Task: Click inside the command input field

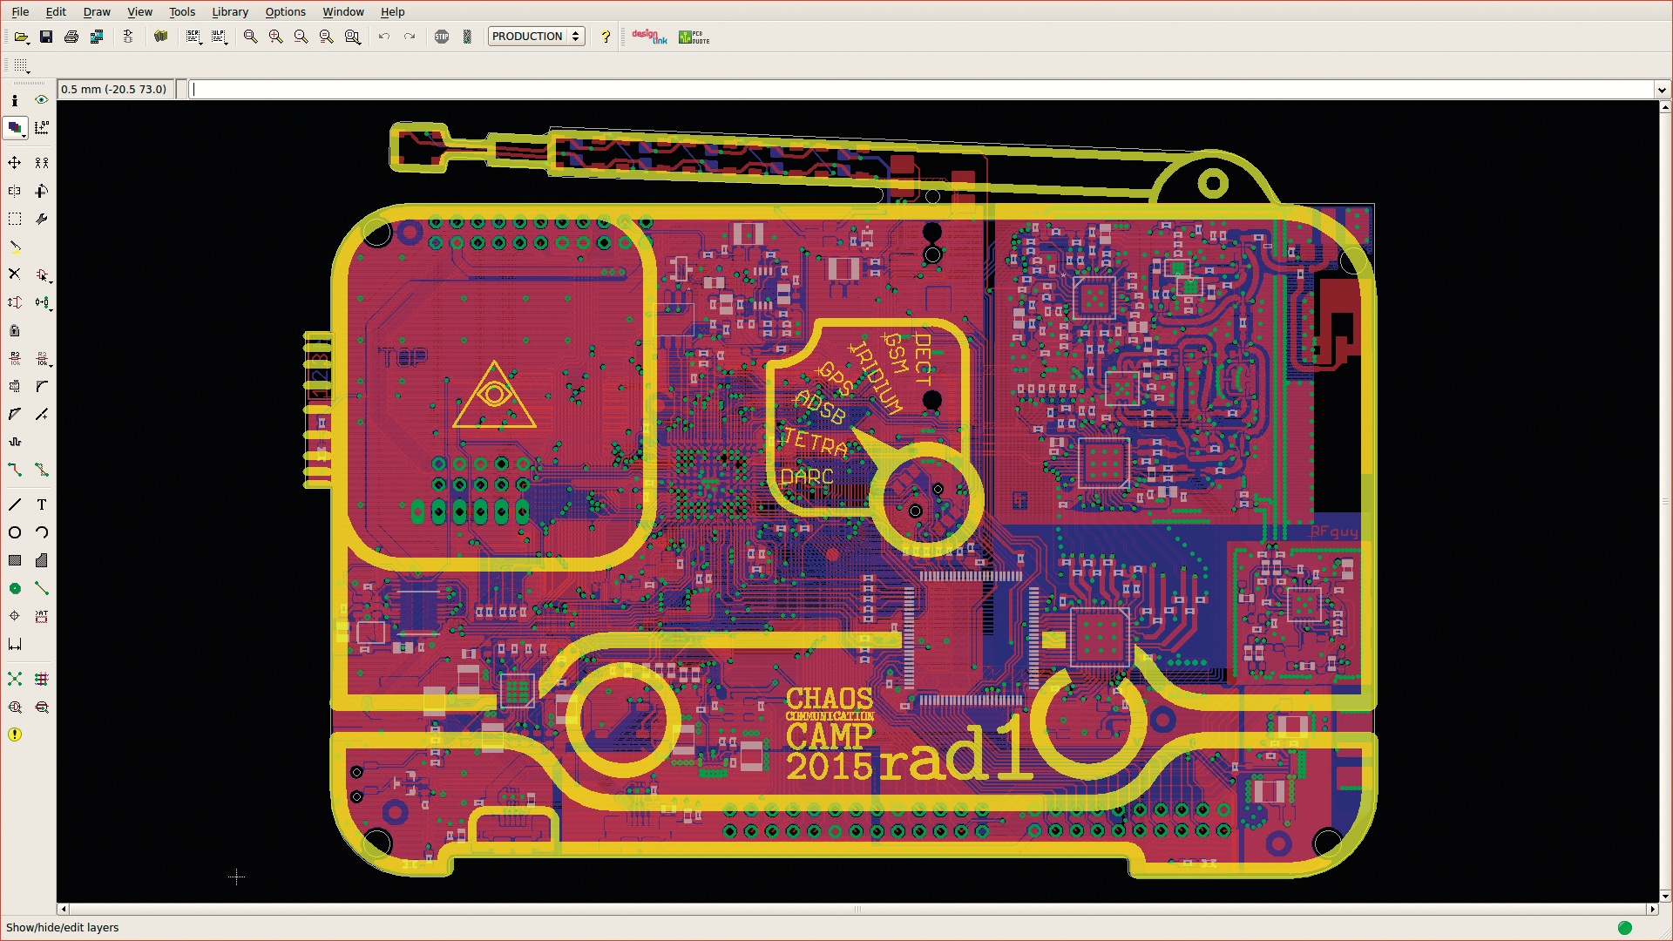Action: pos(871,90)
